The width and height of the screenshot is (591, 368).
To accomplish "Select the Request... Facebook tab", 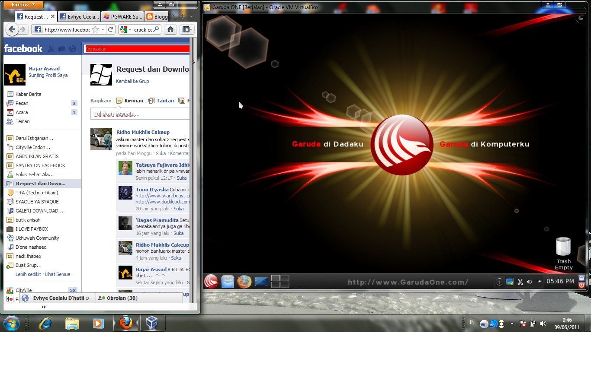I will (x=36, y=16).
